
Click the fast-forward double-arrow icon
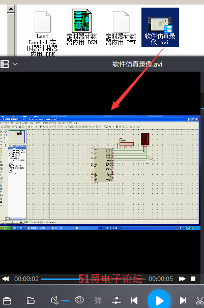click(182, 279)
